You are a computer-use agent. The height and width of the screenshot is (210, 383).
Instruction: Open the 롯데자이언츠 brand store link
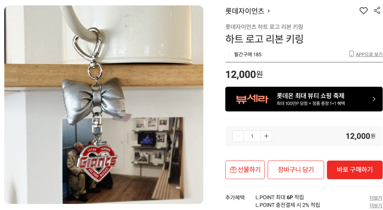pos(245,11)
